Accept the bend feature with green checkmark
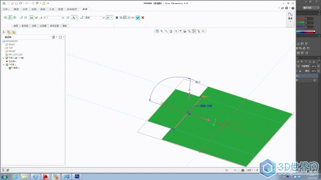The width and height of the screenshot is (321, 180). pos(138,18)
